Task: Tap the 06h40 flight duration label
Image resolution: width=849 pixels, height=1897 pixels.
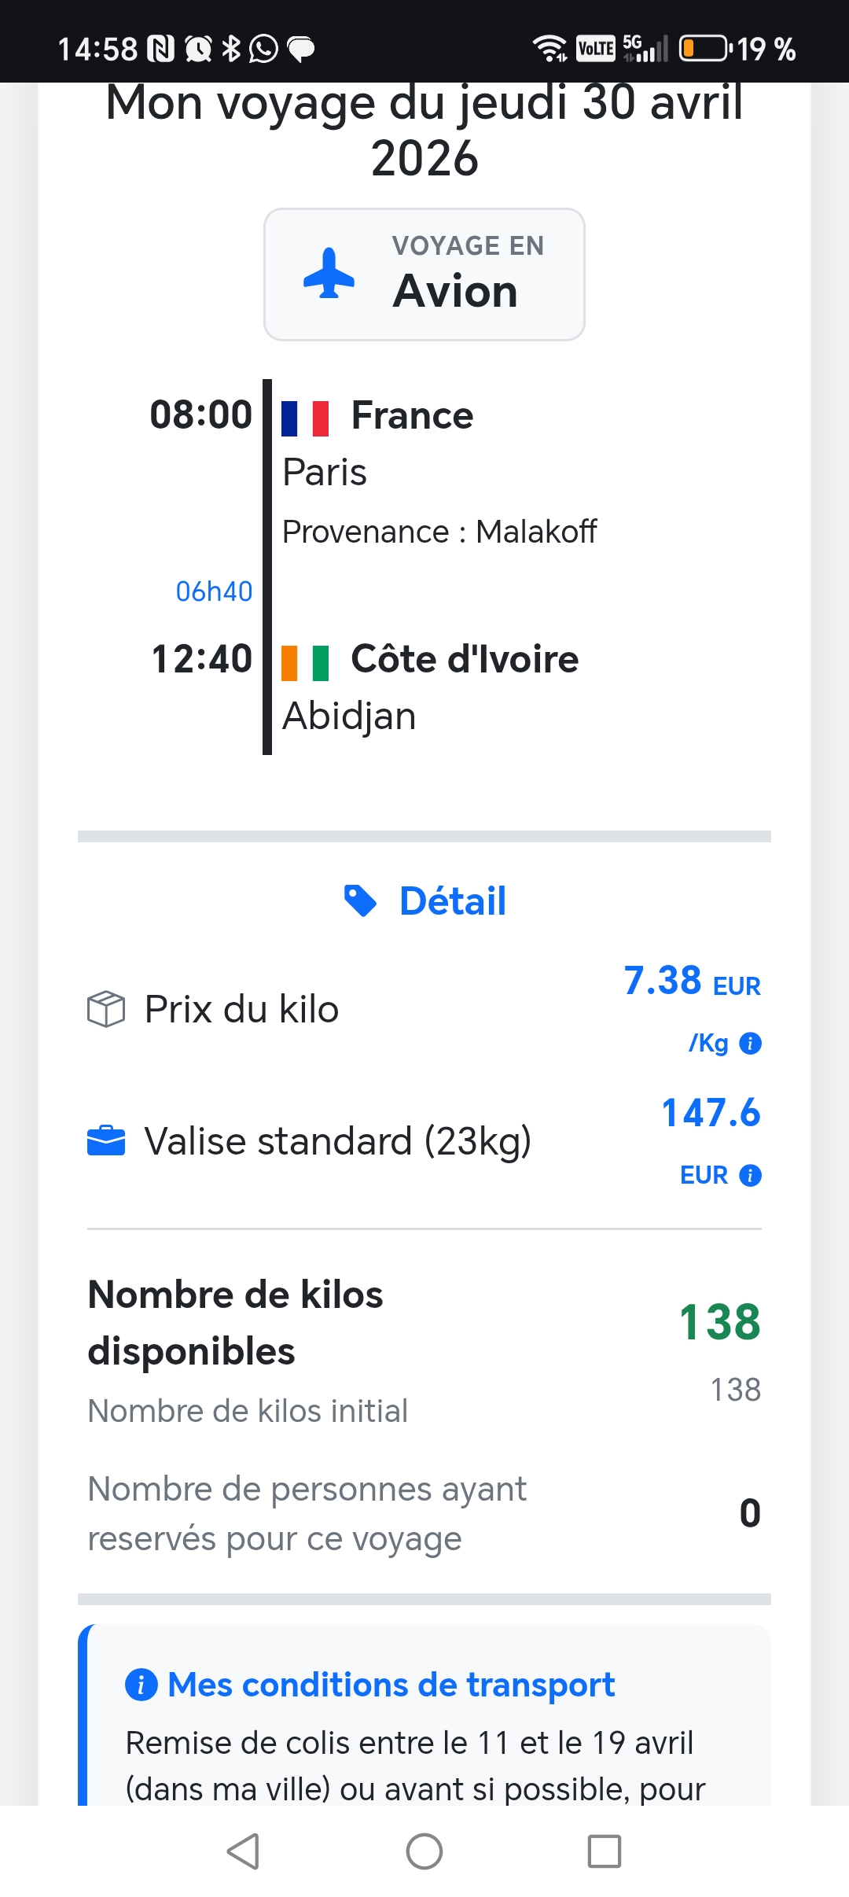Action: tap(214, 591)
